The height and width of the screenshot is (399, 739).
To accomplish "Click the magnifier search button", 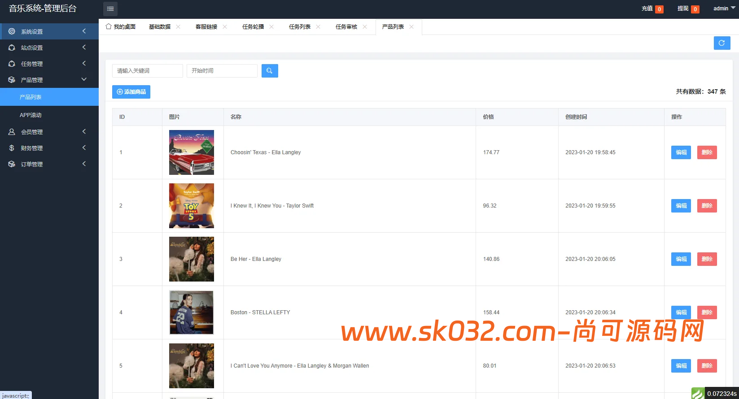I will [270, 71].
